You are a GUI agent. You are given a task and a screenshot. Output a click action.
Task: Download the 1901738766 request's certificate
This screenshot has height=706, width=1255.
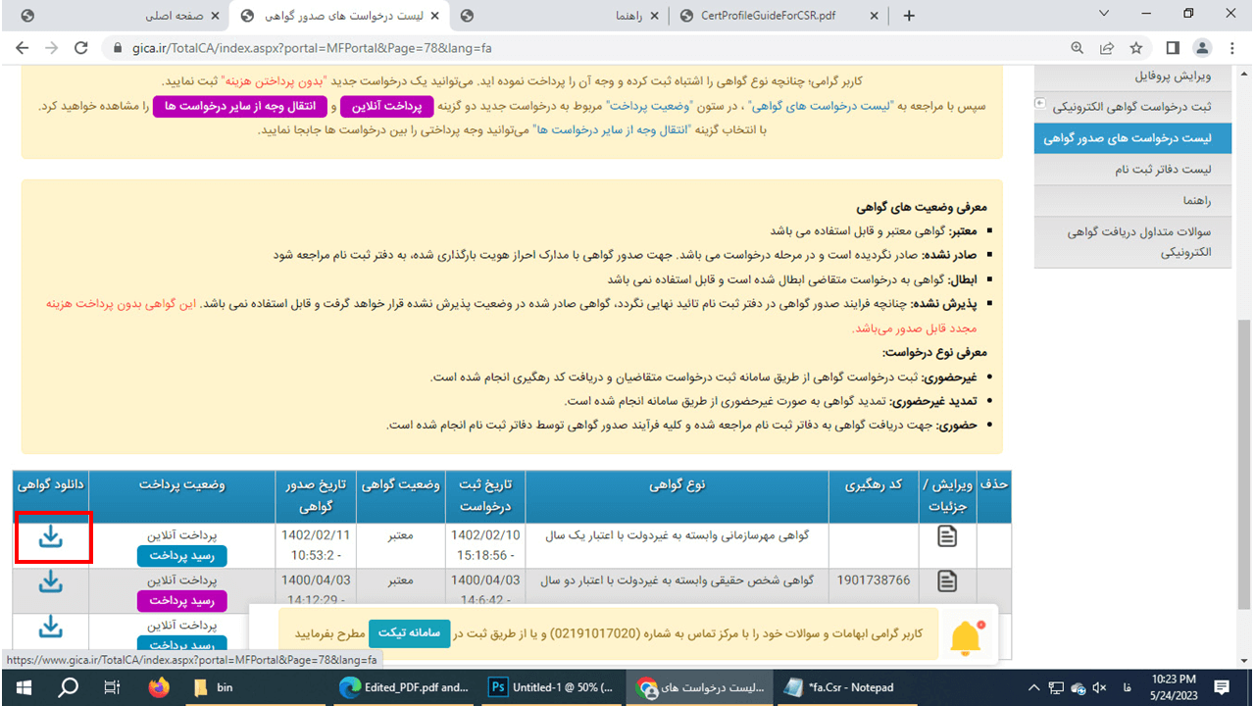point(51,581)
